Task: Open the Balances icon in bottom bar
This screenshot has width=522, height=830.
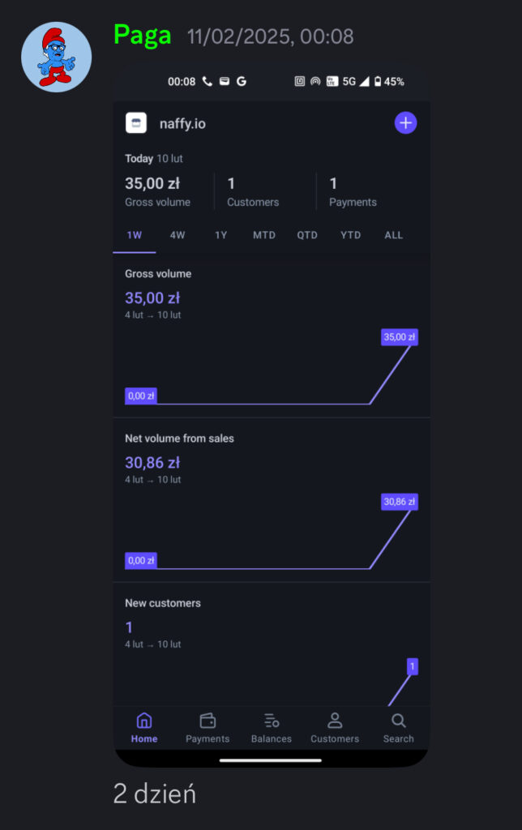Action: coord(272,721)
